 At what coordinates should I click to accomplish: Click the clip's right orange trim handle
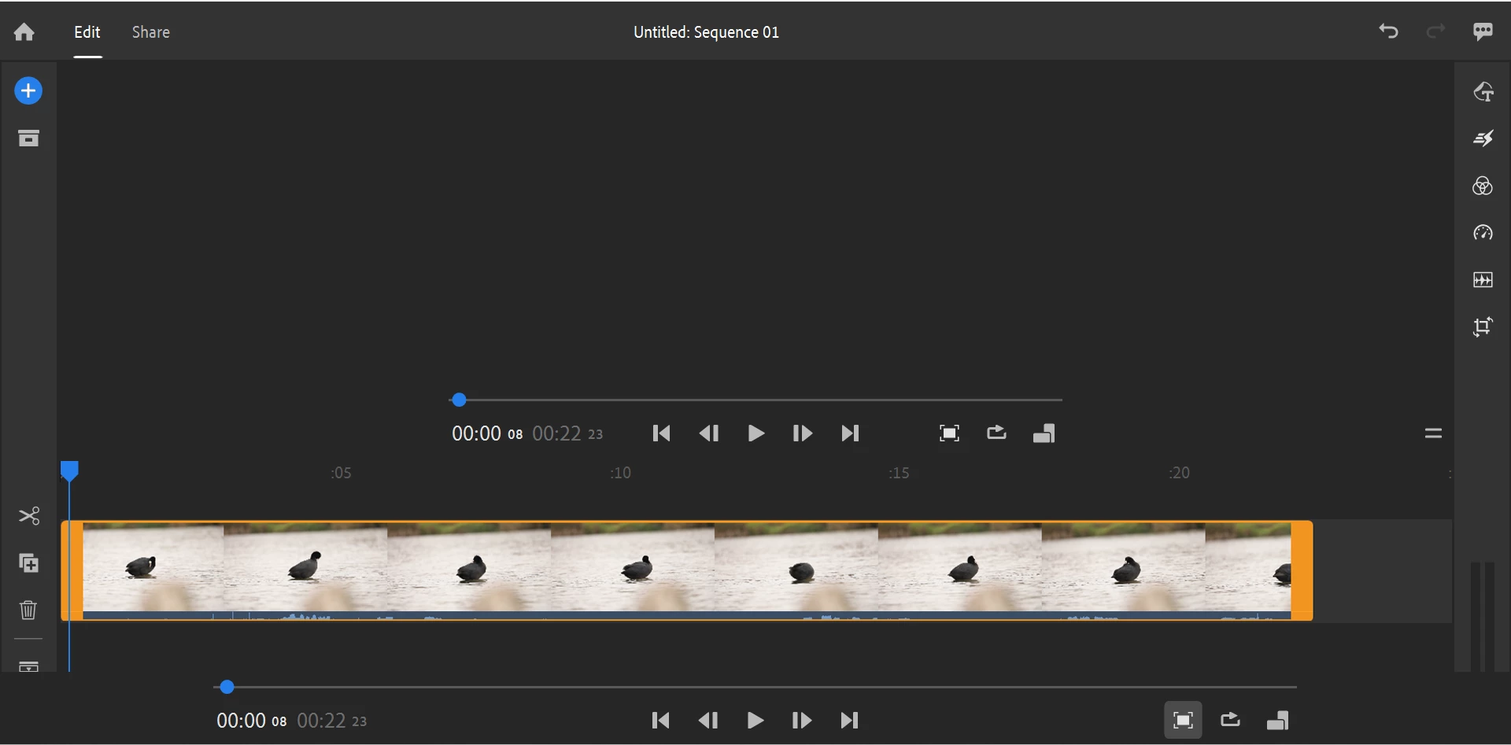click(1302, 570)
